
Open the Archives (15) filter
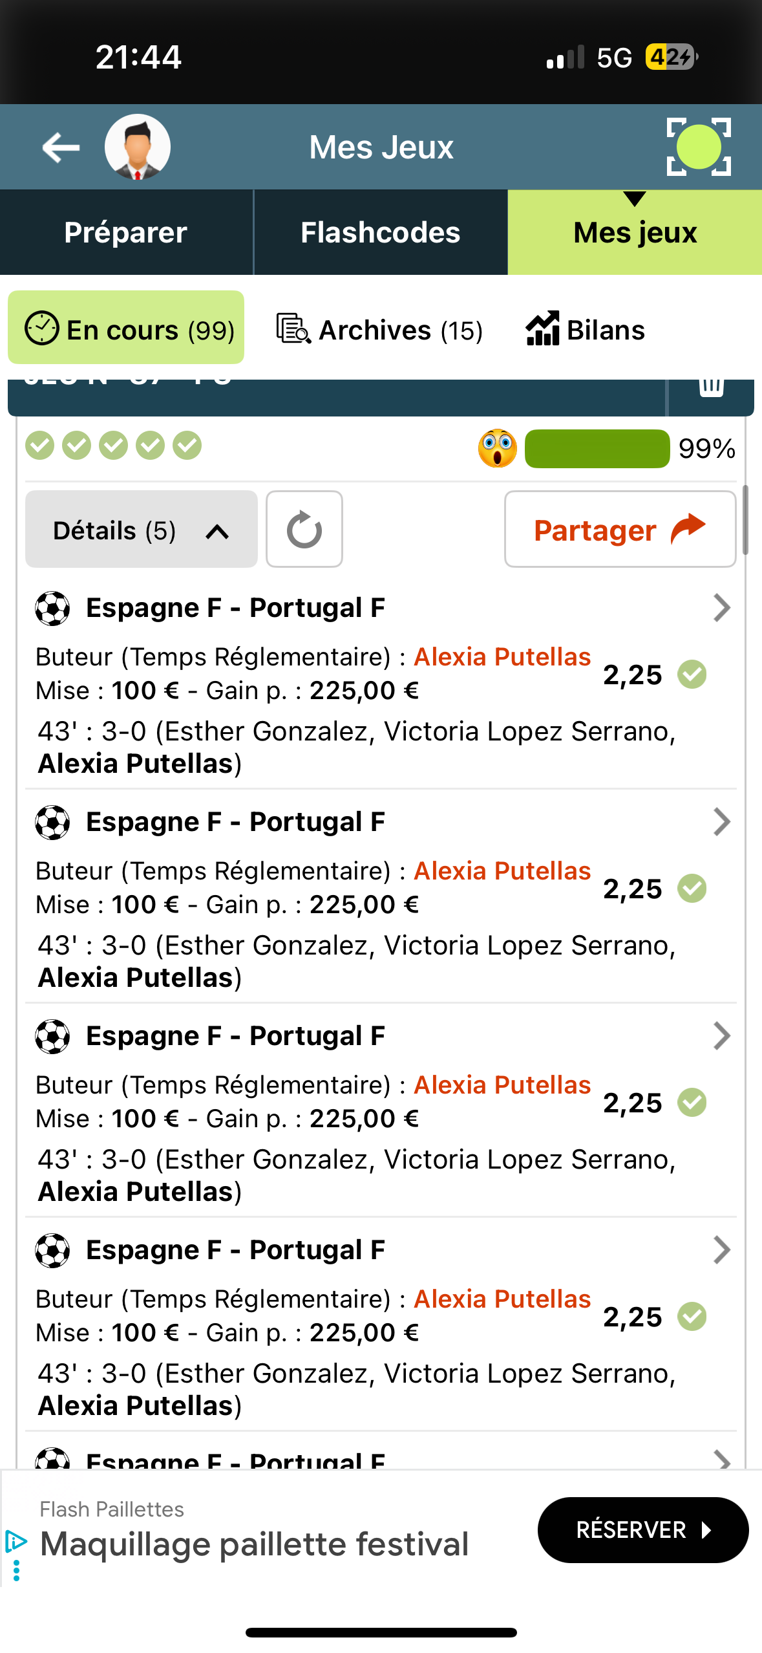coord(380,330)
